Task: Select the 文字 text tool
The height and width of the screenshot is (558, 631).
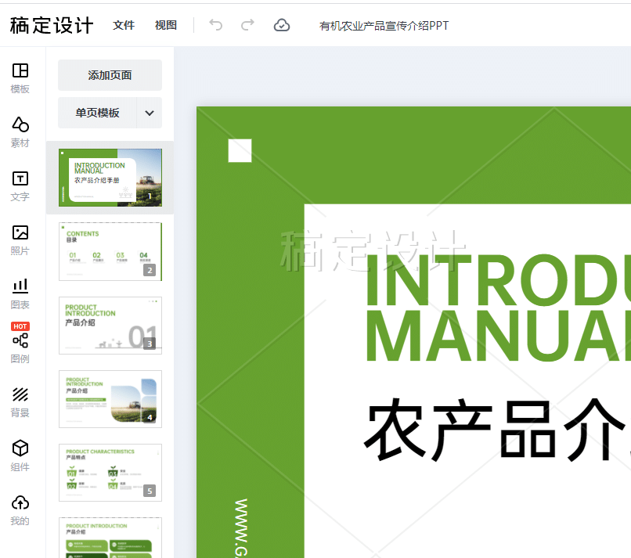Action: click(20, 185)
